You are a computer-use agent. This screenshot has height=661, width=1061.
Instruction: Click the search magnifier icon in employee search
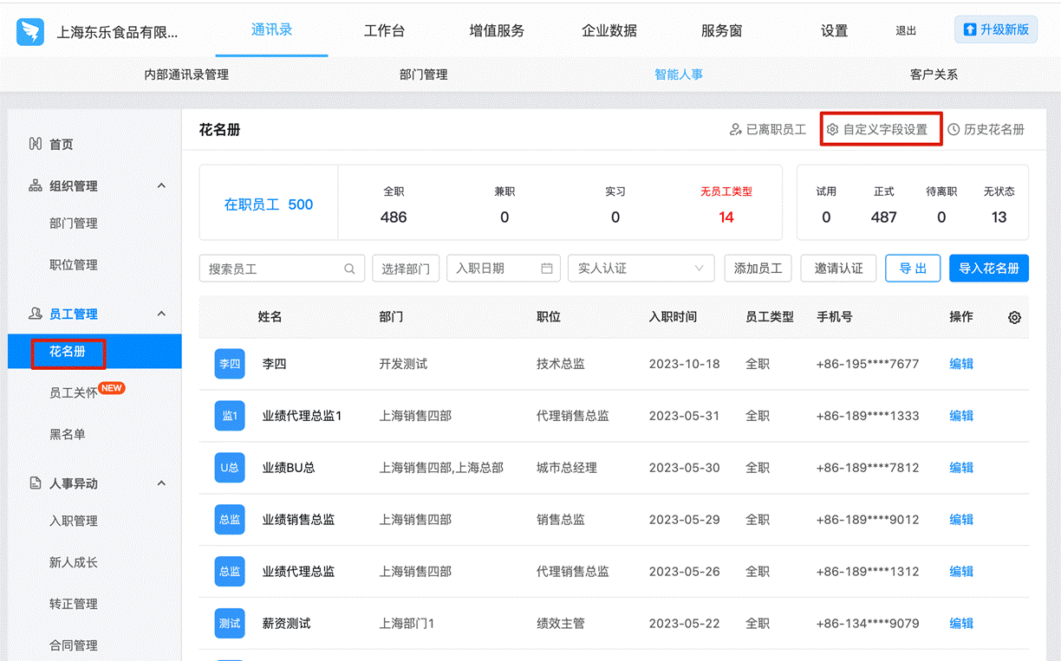(x=349, y=269)
